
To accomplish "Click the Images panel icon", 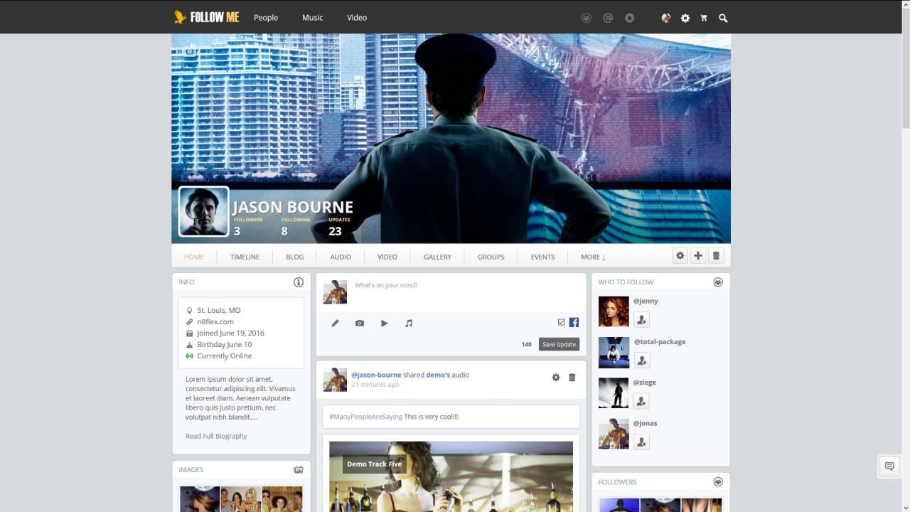I will pos(299,470).
